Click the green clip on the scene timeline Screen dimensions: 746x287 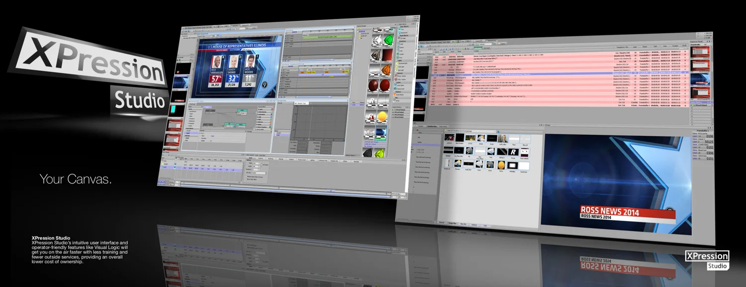tap(327, 37)
